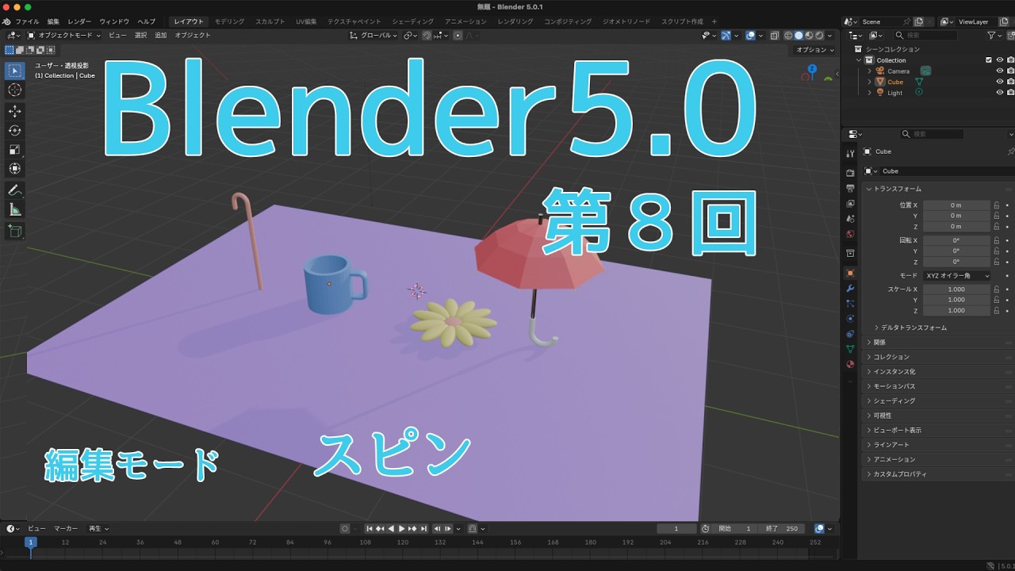Hide Cube in viewport via eye icon
Image resolution: width=1015 pixels, height=571 pixels.
click(x=999, y=82)
